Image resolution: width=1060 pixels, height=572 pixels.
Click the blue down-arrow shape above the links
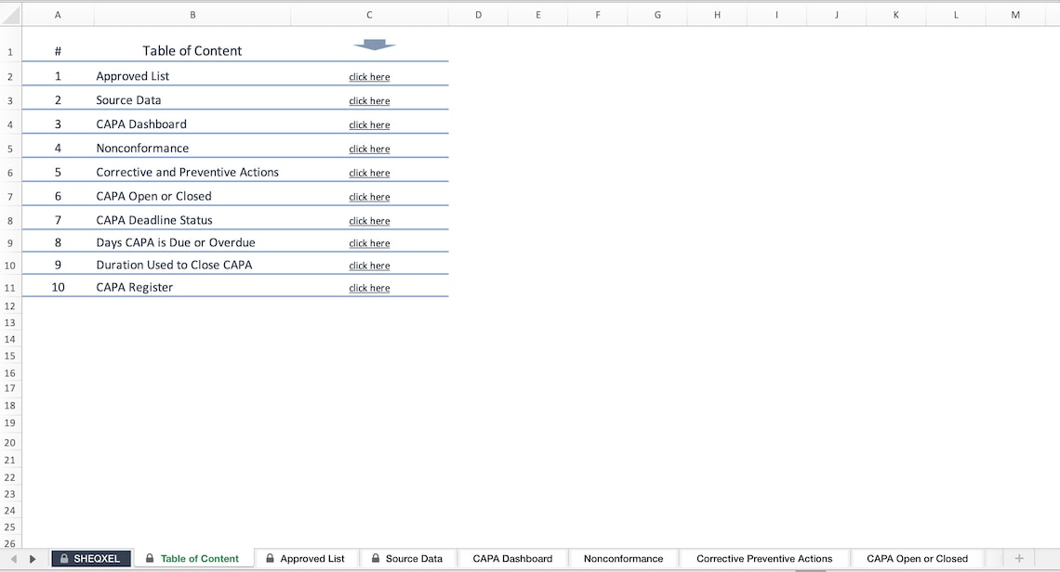coord(375,44)
